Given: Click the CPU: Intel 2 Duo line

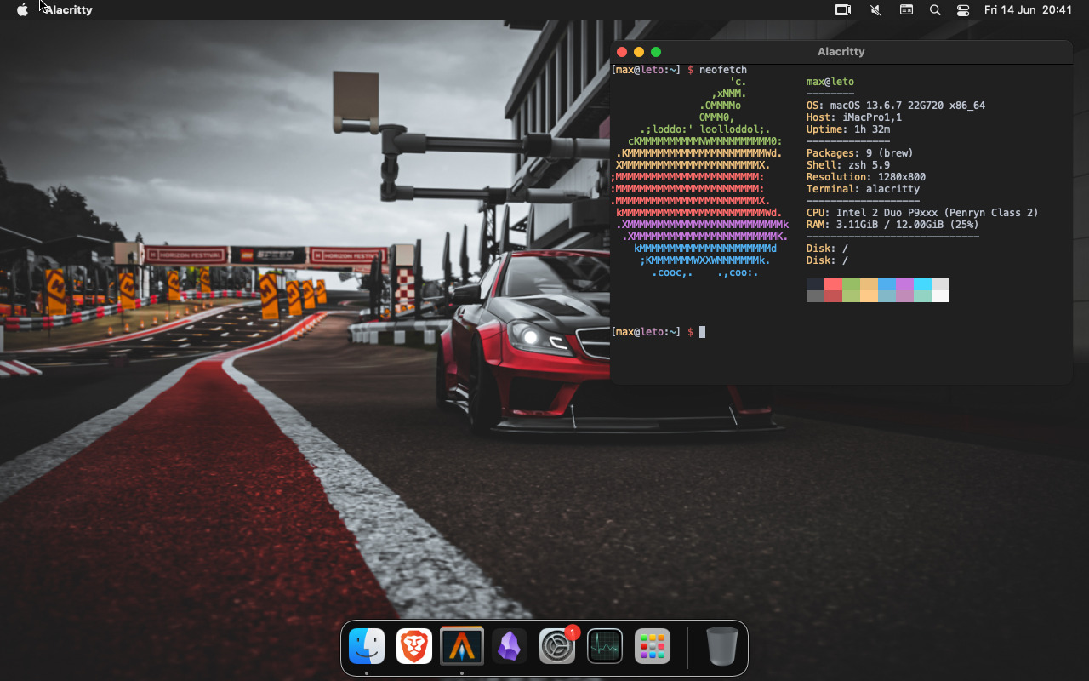Looking at the screenshot, I should [x=922, y=213].
